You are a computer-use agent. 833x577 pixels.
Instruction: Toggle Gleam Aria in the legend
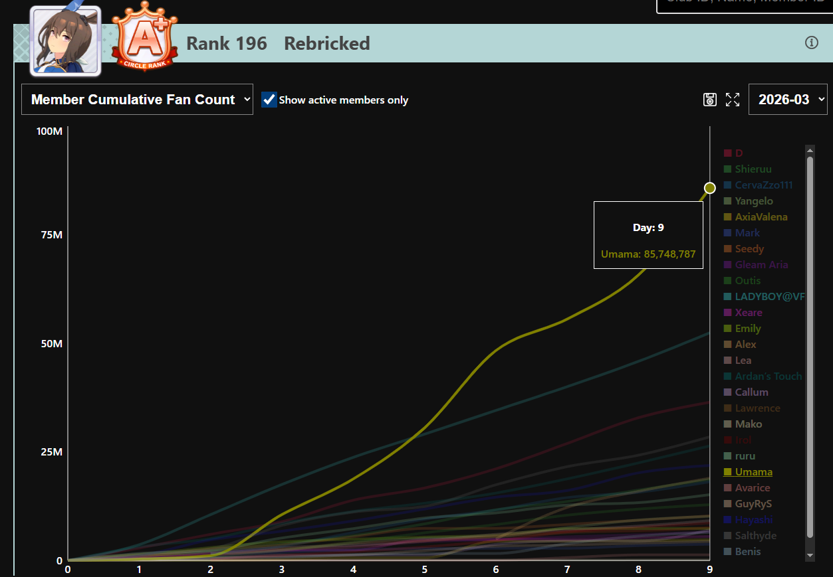point(756,265)
